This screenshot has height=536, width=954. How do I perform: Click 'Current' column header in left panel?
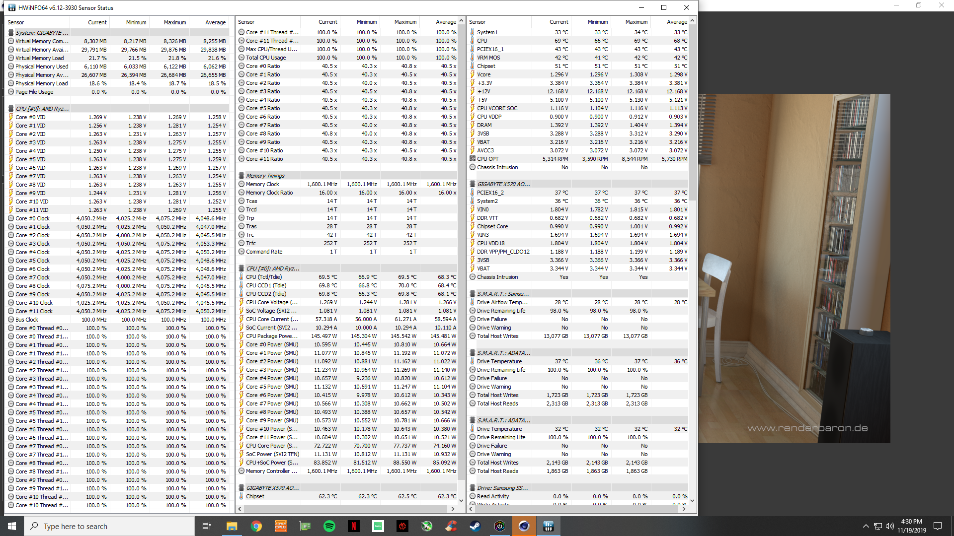click(90, 22)
